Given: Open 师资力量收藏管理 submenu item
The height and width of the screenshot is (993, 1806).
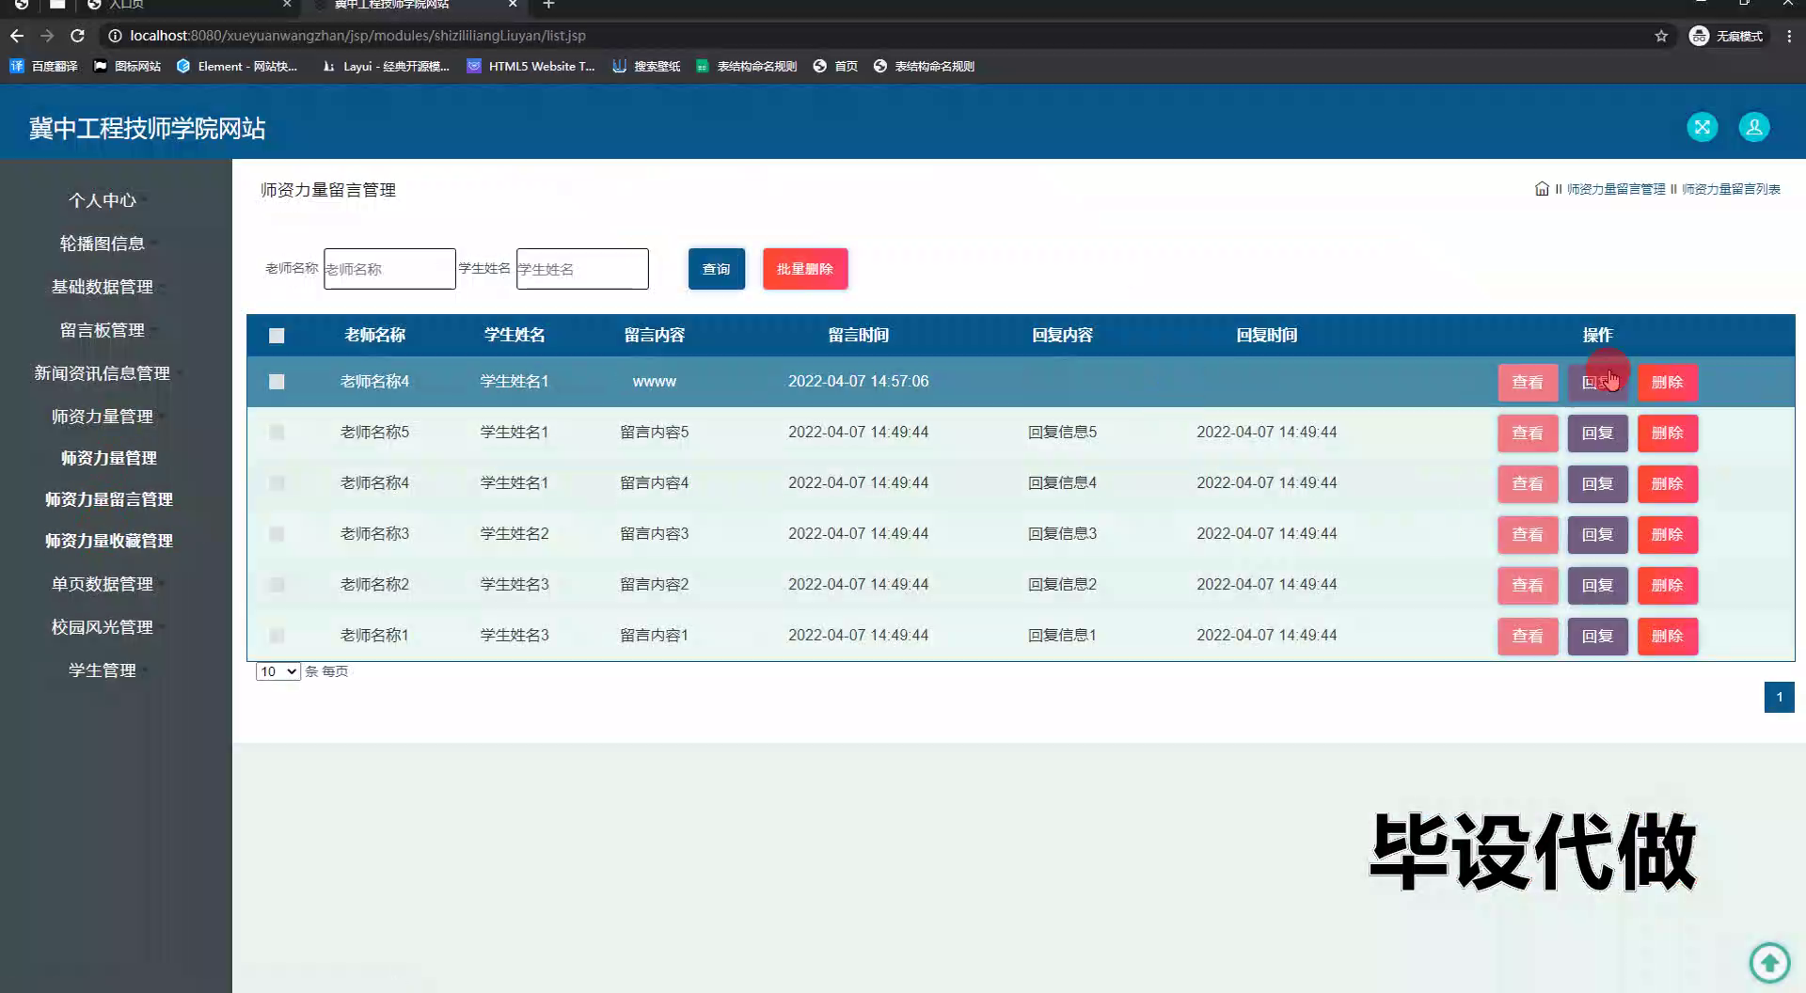Looking at the screenshot, I should coord(109,541).
